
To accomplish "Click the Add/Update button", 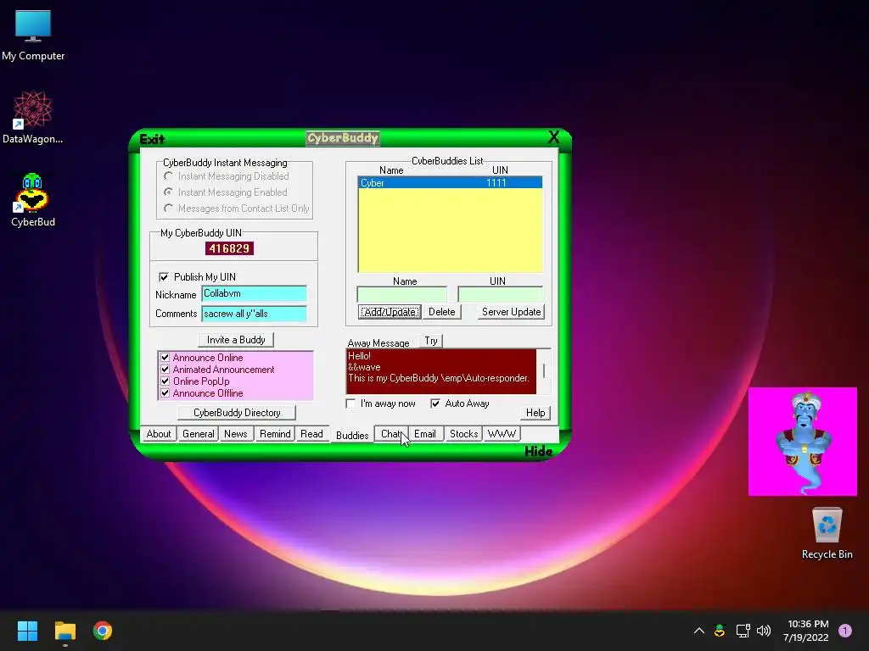I will pos(389,312).
